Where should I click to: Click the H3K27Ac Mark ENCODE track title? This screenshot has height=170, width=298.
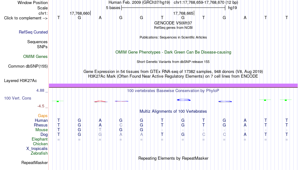pyautogui.click(x=173, y=76)
